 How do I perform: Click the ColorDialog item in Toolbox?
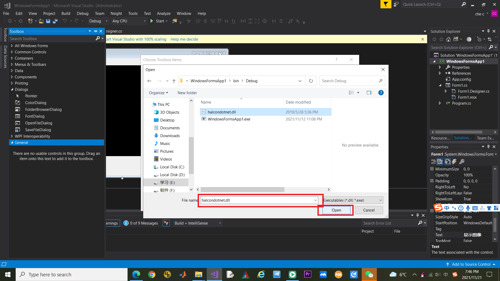click(35, 103)
